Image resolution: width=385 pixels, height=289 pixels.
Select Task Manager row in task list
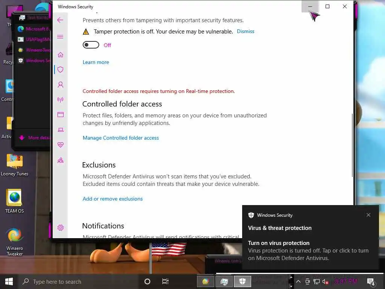pos(33,17)
